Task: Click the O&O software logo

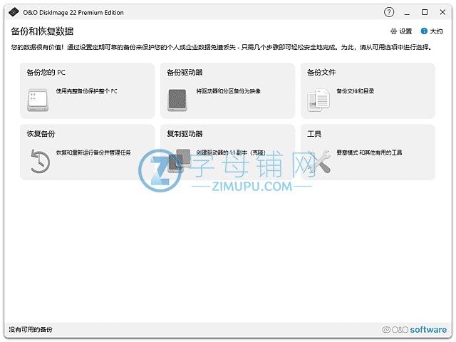Action: (x=414, y=330)
